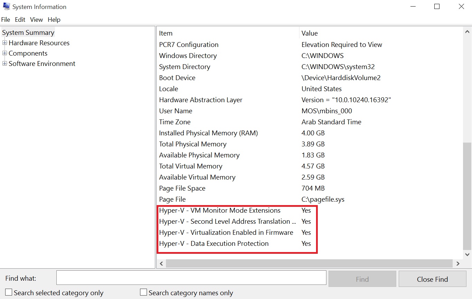Expand the Components tree node
Screen dimensions: 472x299
tap(4, 54)
